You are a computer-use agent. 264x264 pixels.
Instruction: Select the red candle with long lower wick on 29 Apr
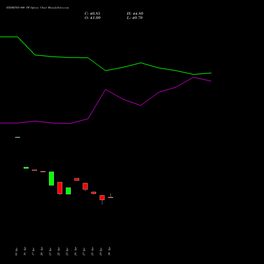[102, 198]
